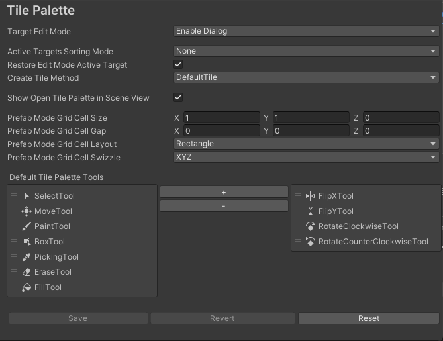This screenshot has height=341, width=443.
Task: Select the PickingTool eyedropper icon
Action: 26,257
